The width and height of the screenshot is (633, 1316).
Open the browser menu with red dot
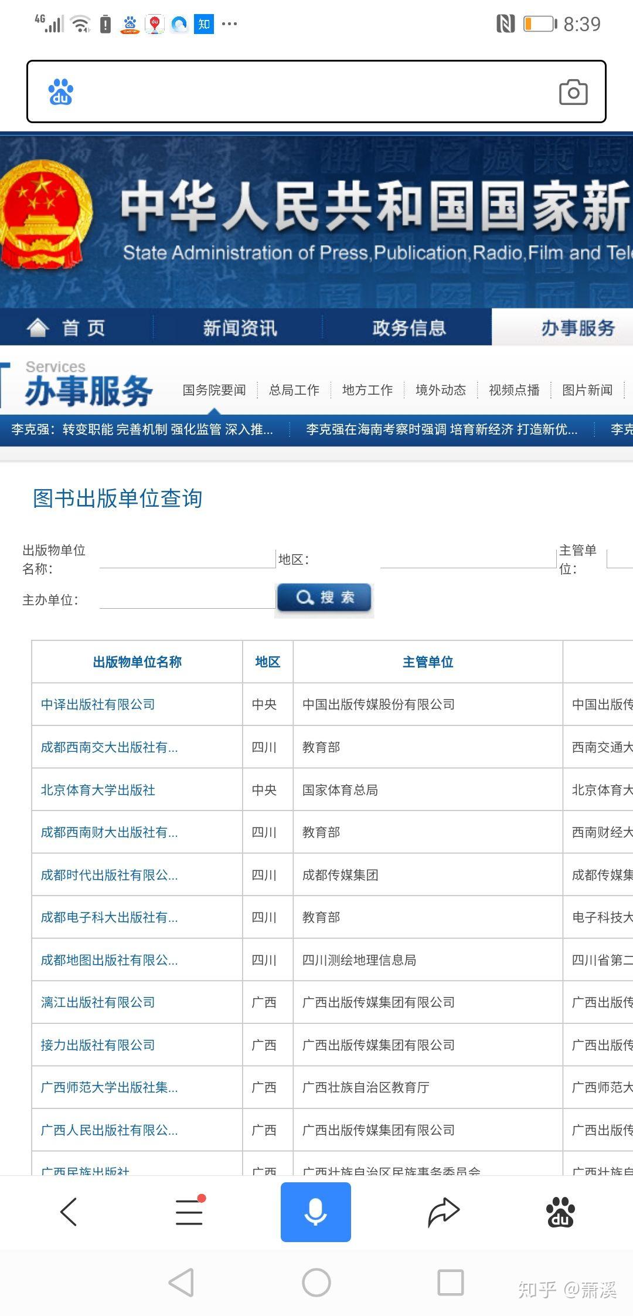(189, 1212)
